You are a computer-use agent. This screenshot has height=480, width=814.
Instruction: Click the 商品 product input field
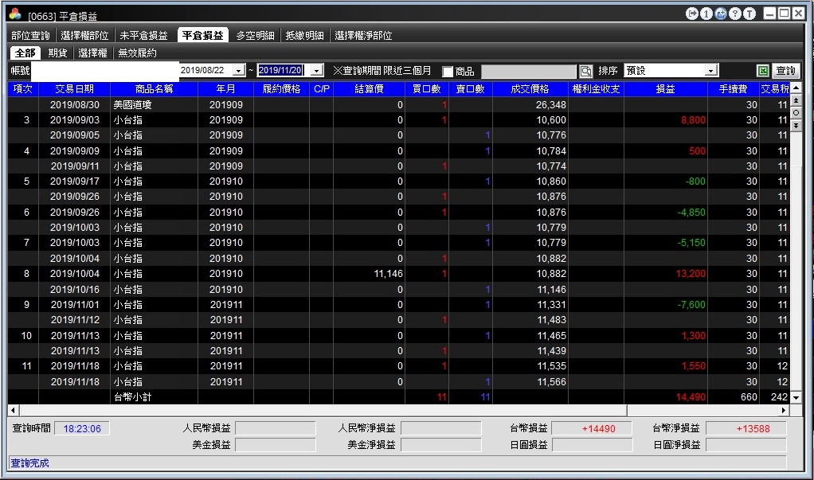[529, 71]
